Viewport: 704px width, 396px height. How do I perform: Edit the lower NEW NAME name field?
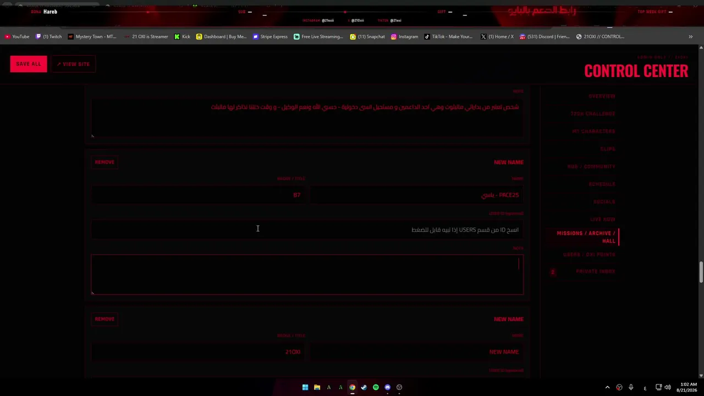pyautogui.click(x=416, y=352)
